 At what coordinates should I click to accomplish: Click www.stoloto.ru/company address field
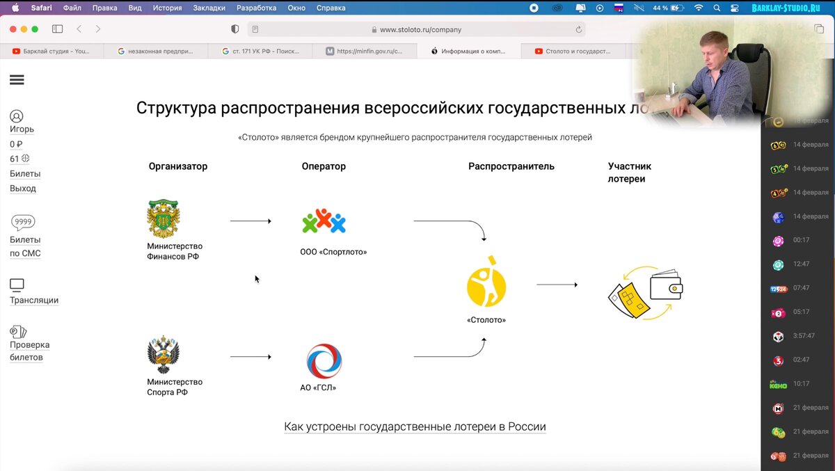coord(416,29)
